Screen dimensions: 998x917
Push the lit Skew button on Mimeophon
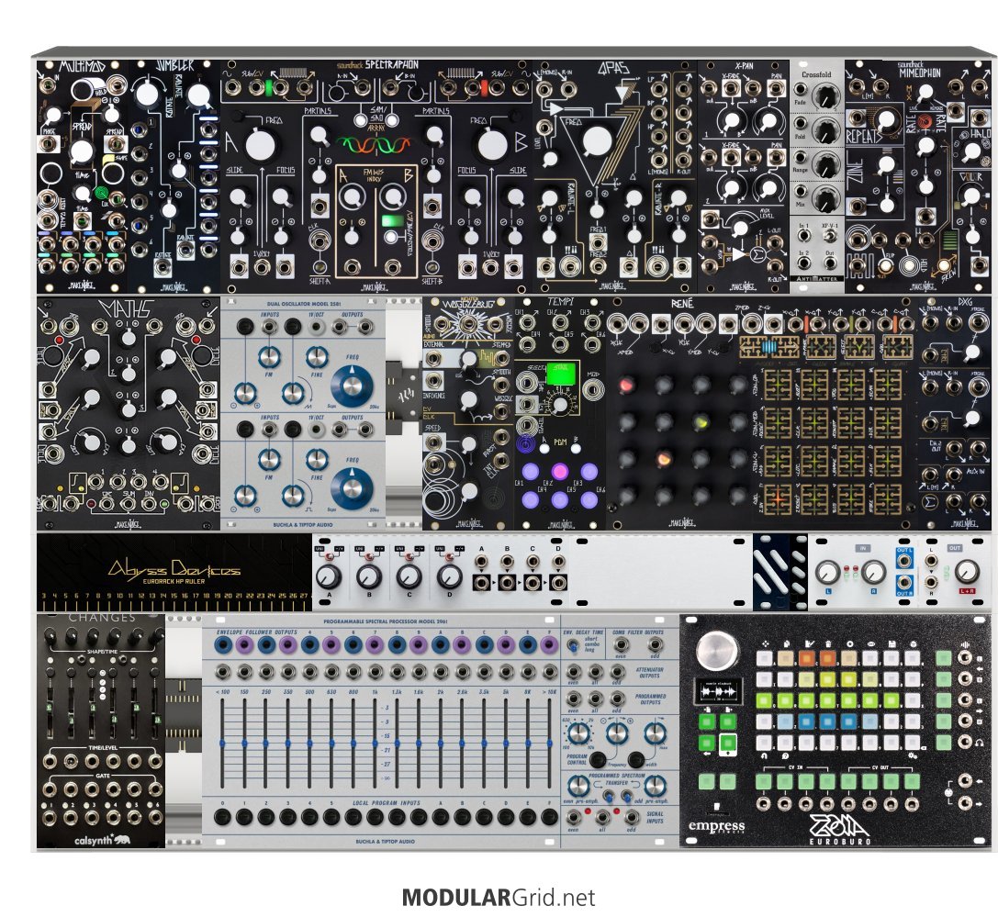tap(943, 265)
